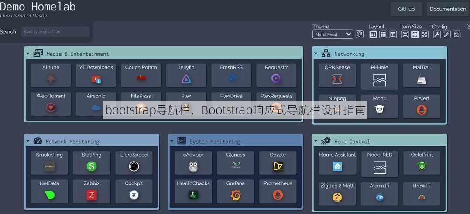Launch the StatPing tile

92,162
